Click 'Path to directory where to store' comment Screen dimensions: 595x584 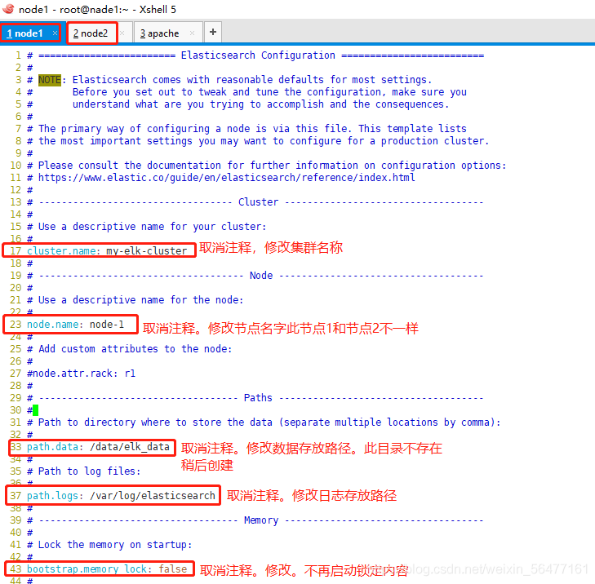269,422
